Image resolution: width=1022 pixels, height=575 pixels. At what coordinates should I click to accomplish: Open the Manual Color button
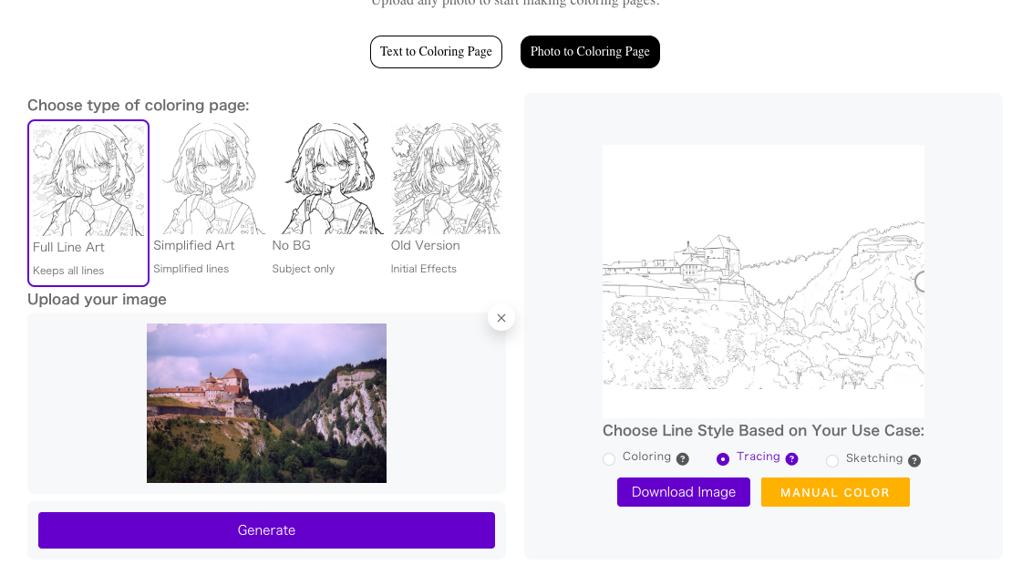pyautogui.click(x=835, y=493)
